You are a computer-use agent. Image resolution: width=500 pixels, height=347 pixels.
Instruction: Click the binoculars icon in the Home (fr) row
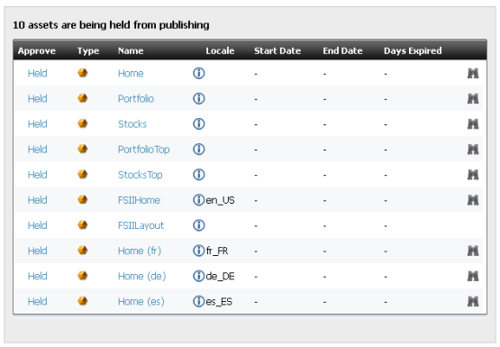473,251
